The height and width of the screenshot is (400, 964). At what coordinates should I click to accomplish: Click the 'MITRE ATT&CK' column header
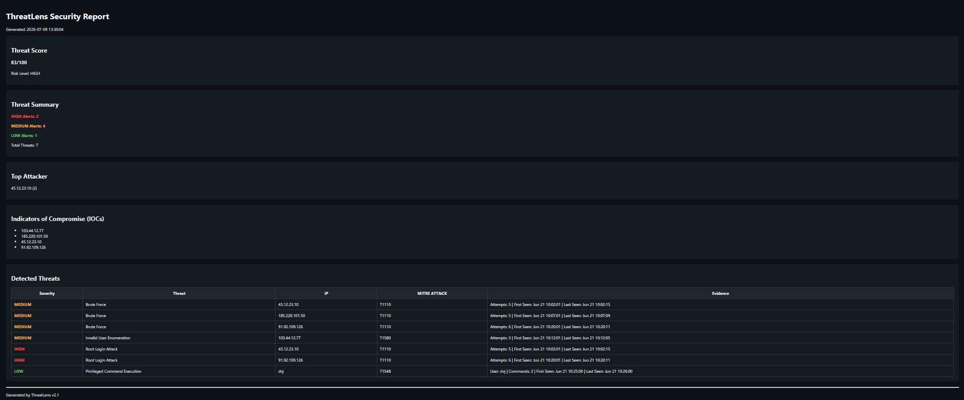[x=432, y=293]
